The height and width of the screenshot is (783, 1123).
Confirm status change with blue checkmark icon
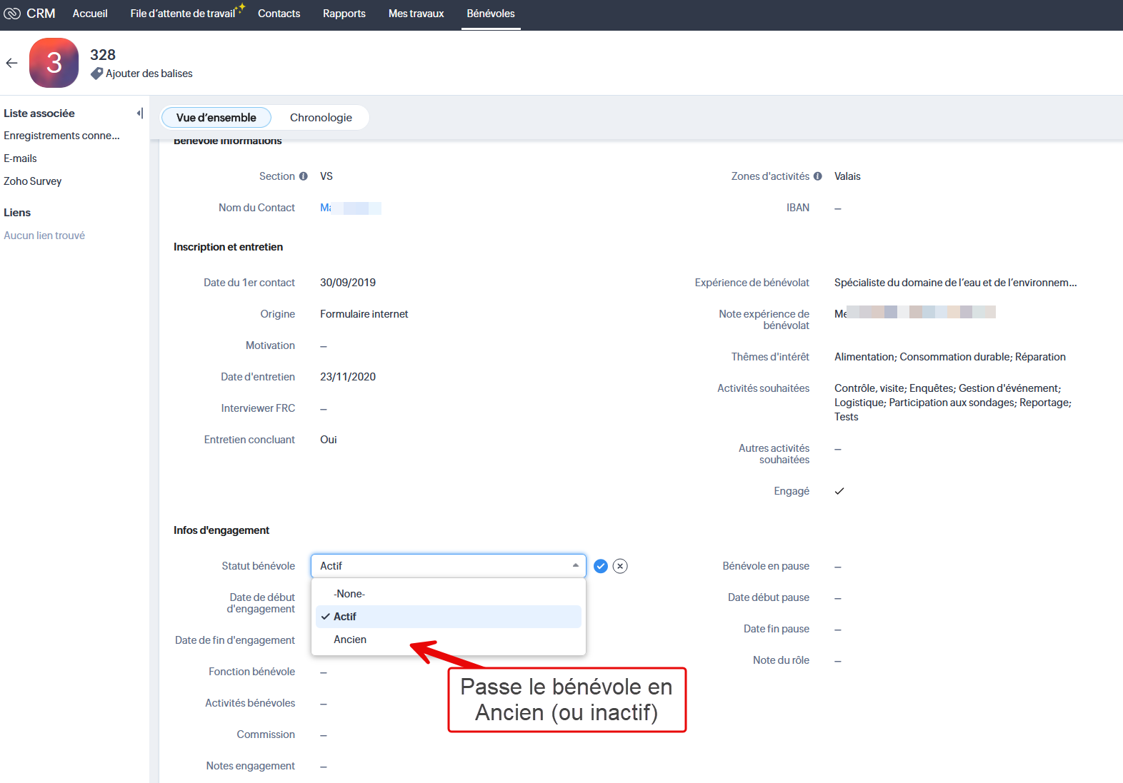pos(601,566)
